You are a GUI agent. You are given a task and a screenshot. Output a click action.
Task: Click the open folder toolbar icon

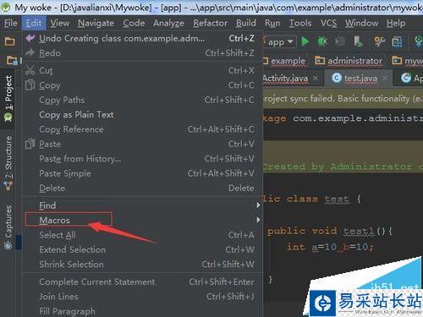9,41
